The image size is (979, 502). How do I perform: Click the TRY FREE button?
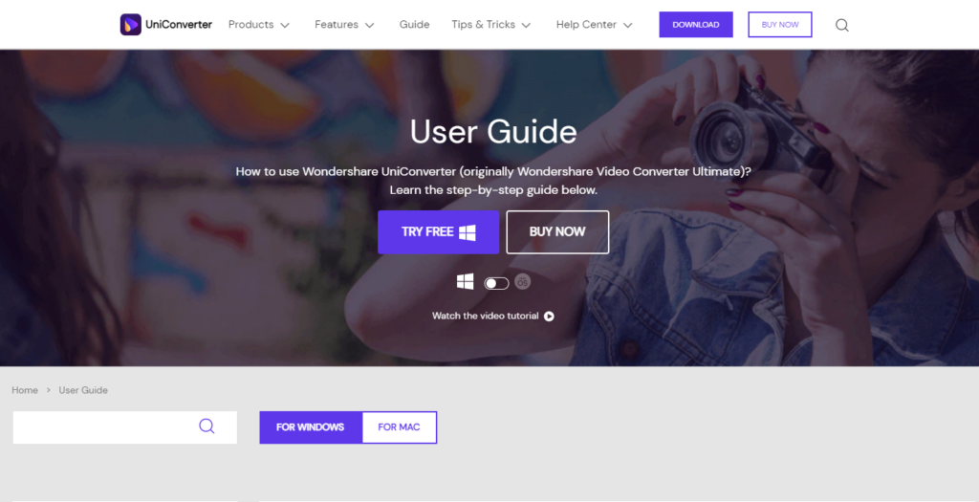point(438,232)
